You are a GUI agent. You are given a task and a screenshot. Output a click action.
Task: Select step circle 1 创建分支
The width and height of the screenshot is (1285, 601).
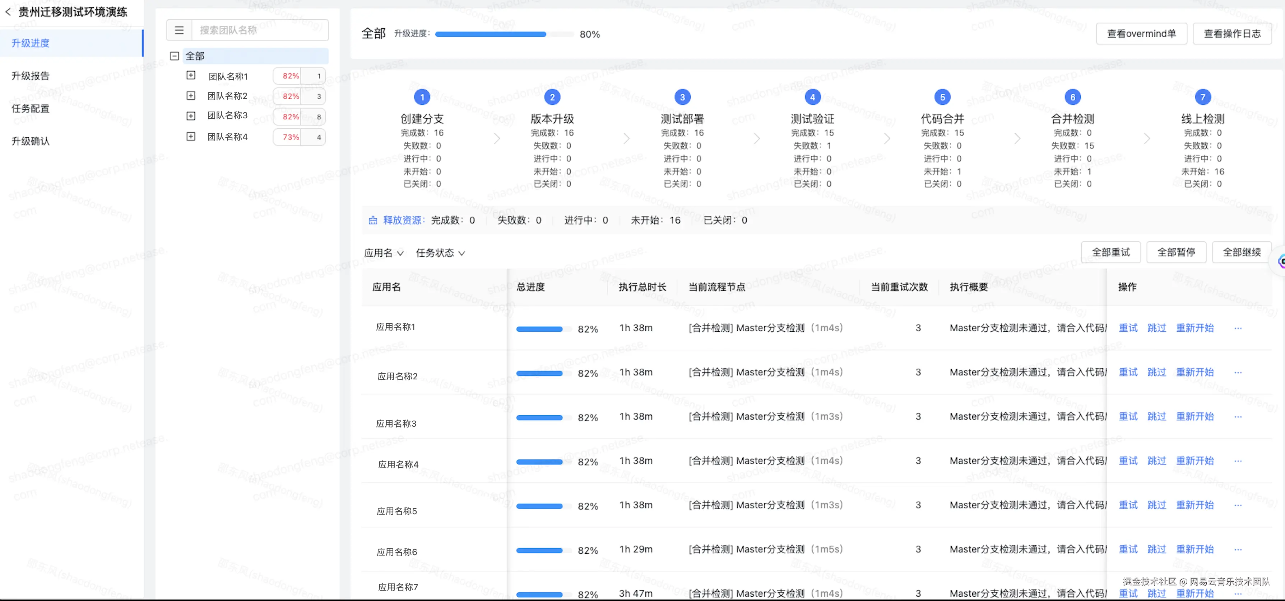422,96
